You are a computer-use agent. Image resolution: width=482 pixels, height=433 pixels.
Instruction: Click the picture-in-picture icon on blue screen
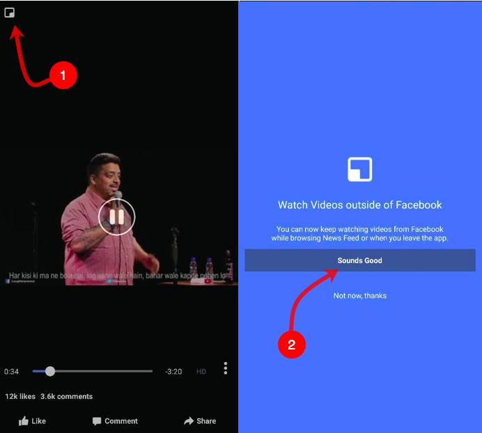[359, 169]
